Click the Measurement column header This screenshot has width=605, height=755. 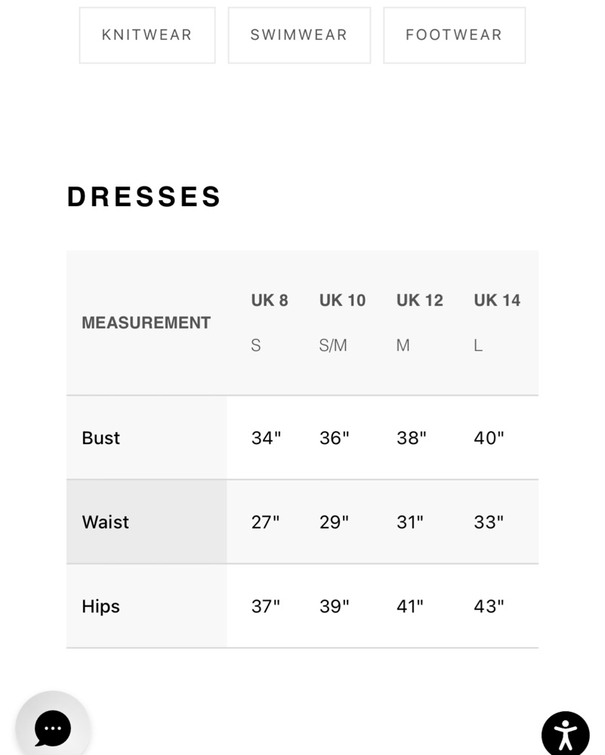pos(147,322)
